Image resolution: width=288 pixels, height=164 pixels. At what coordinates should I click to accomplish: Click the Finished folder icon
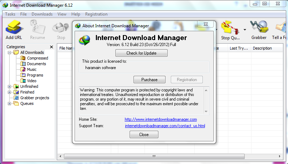coord(16,92)
